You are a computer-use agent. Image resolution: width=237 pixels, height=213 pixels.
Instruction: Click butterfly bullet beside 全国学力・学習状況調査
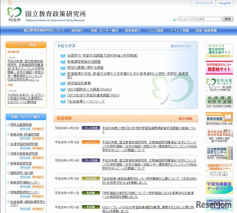(63, 56)
